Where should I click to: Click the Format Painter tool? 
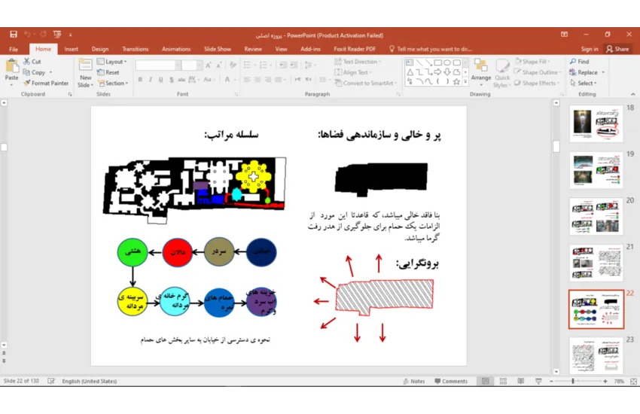(x=46, y=84)
